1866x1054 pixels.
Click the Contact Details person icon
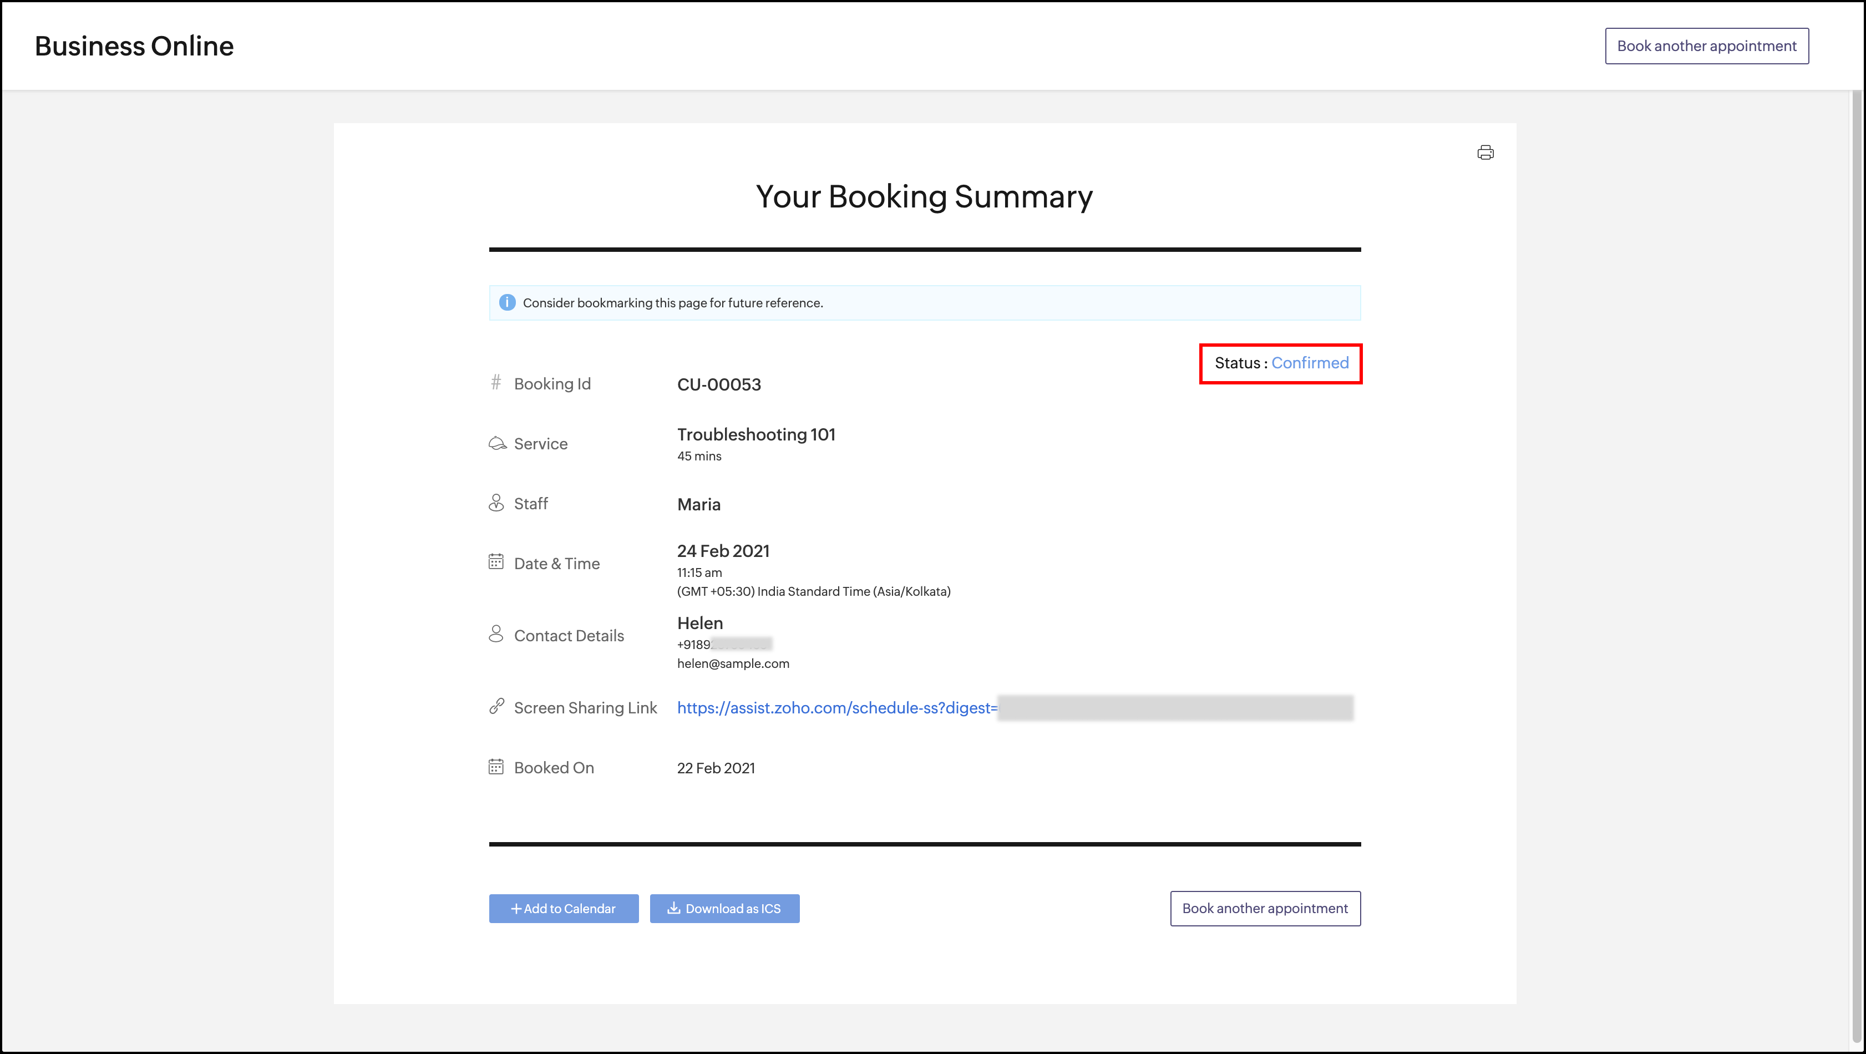[x=496, y=635]
